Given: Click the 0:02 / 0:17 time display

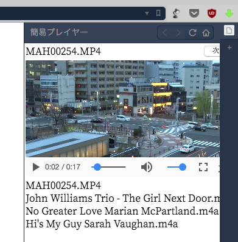Looking at the screenshot, I should point(63,167).
